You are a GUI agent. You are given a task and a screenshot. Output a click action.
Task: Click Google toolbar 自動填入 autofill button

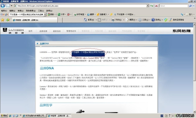[102, 14]
